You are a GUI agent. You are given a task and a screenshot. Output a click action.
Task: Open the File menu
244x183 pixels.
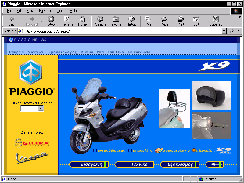pos(9,11)
